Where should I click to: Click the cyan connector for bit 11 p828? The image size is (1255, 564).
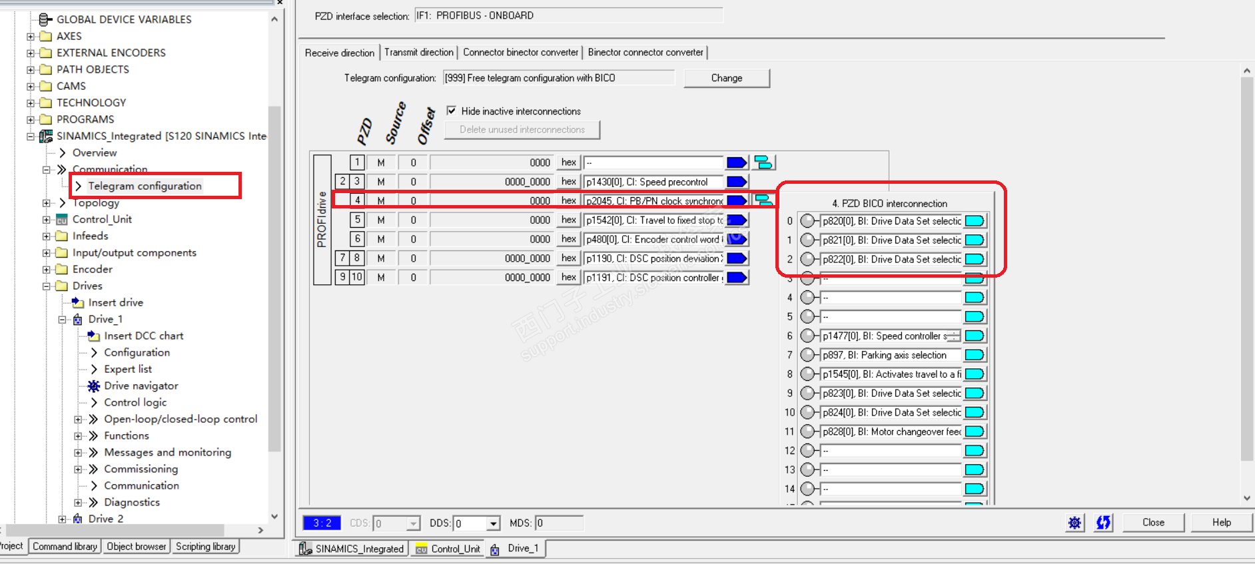pos(975,432)
